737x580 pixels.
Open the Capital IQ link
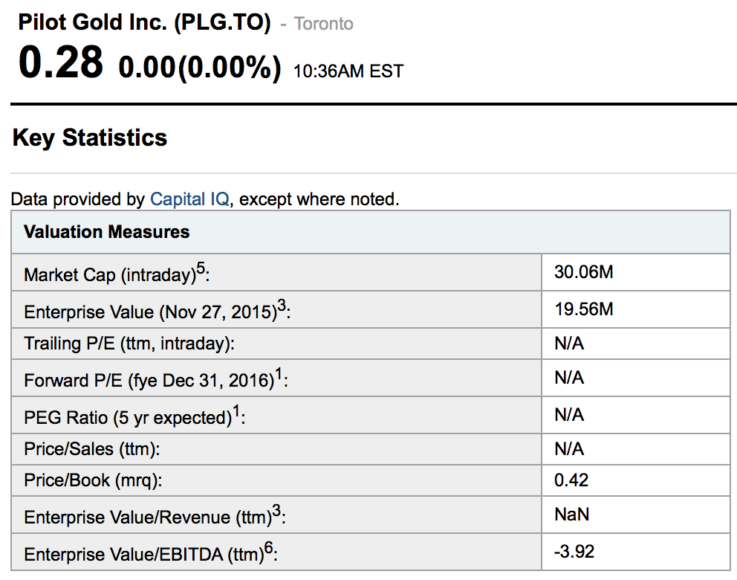[x=189, y=199]
